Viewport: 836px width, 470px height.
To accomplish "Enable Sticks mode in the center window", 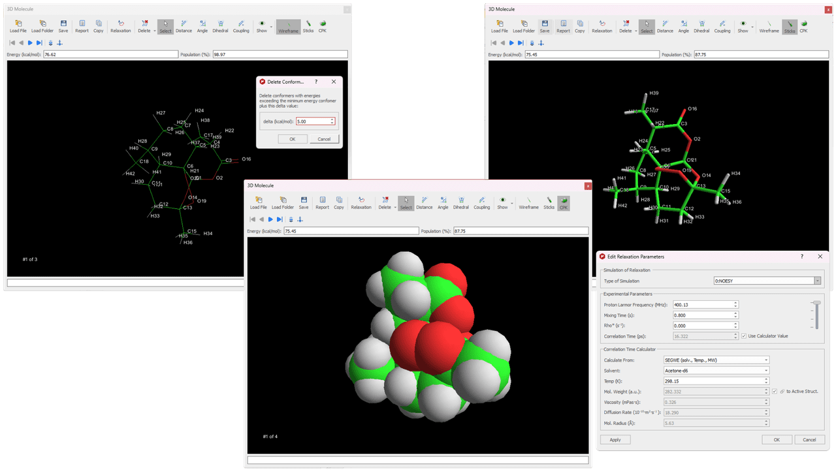I will point(549,203).
